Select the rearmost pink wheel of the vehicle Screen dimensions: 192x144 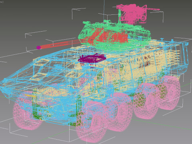169,93
